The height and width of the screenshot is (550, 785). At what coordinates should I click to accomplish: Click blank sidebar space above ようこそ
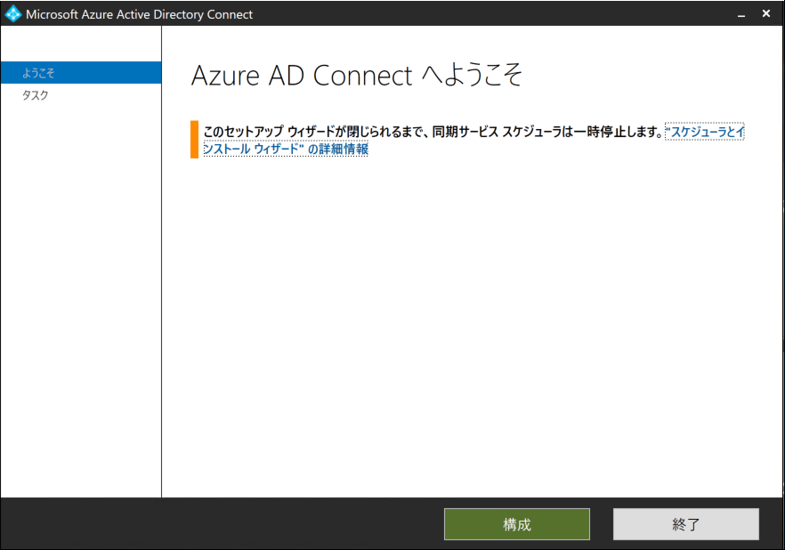tap(80, 44)
